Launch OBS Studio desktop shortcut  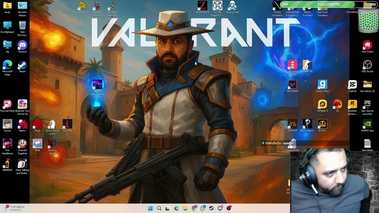(367, 67)
